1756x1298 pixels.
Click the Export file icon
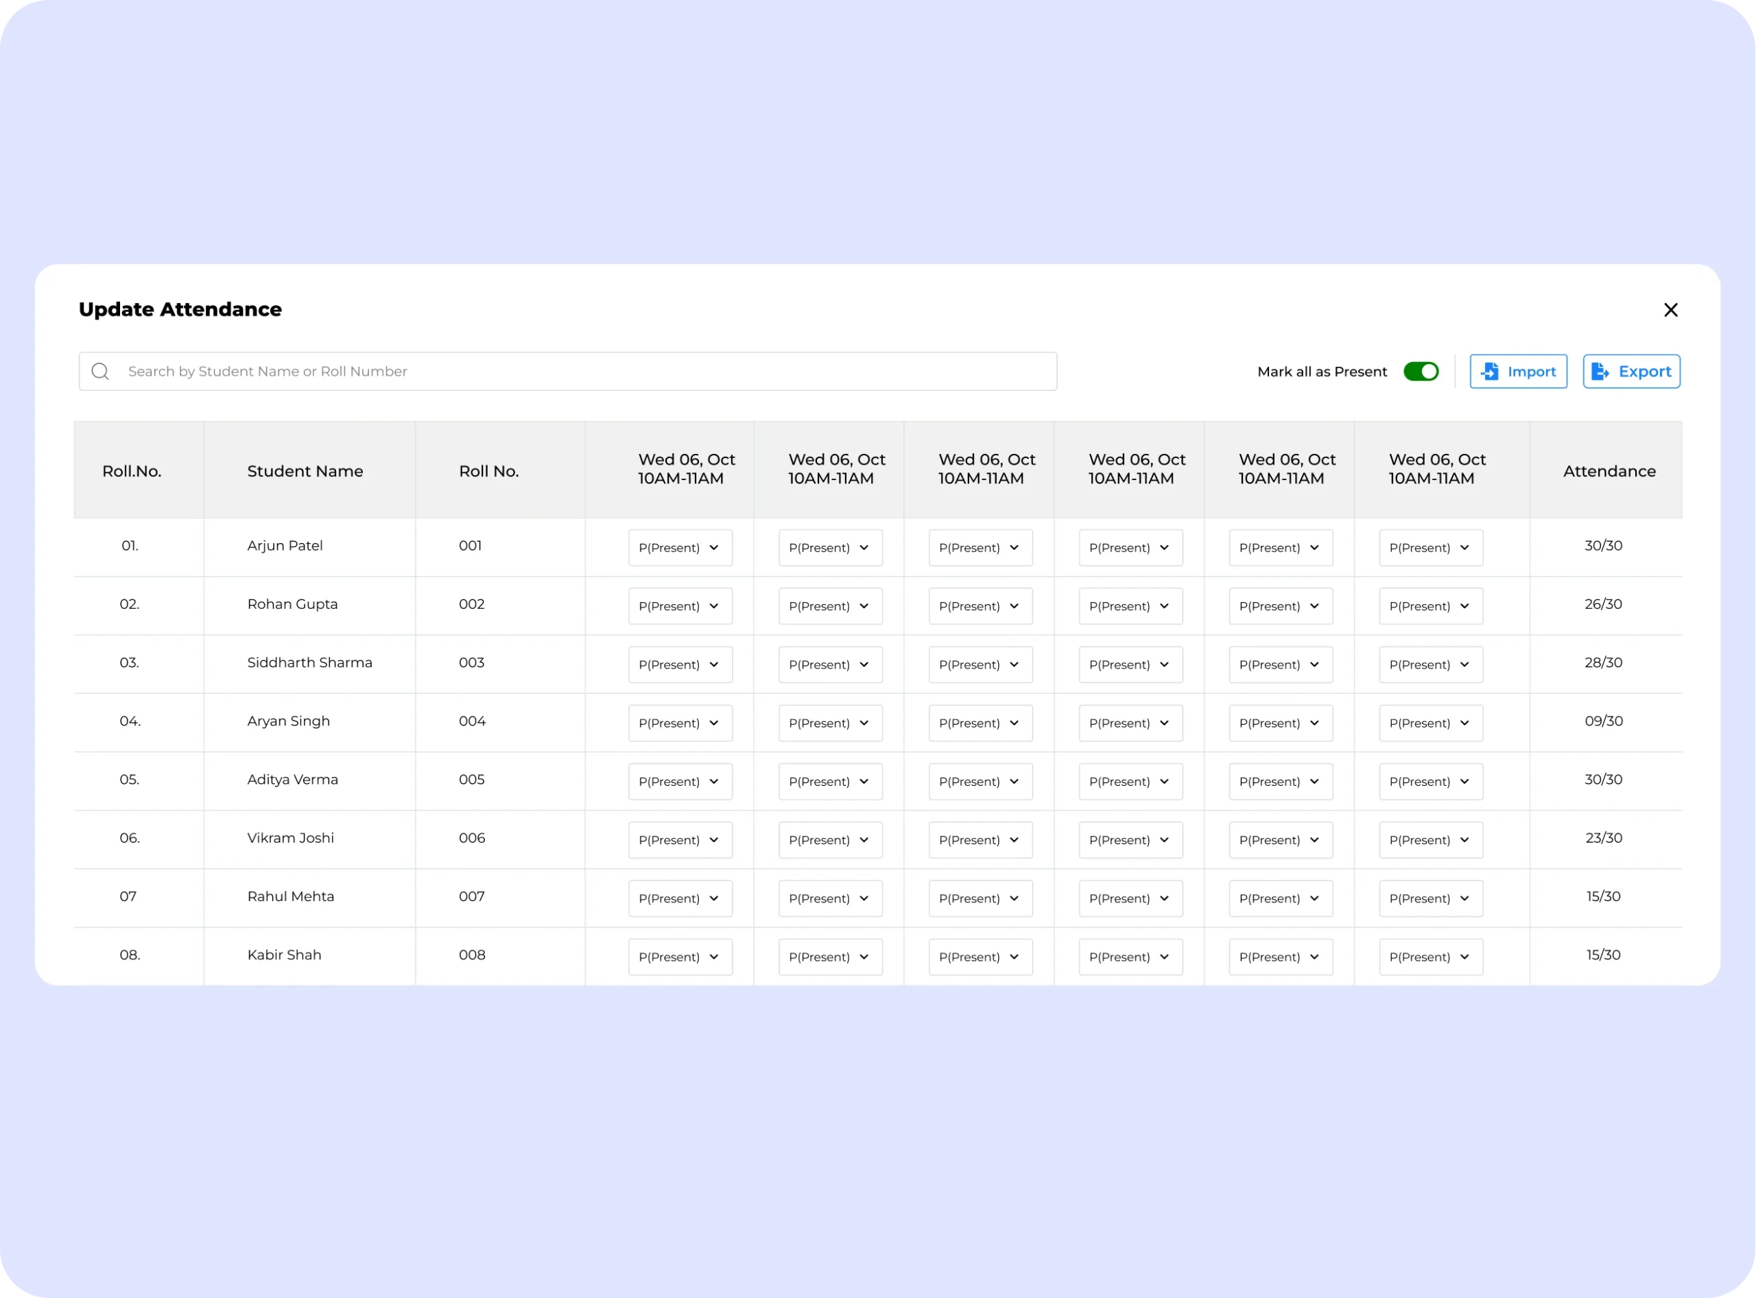pyautogui.click(x=1600, y=372)
